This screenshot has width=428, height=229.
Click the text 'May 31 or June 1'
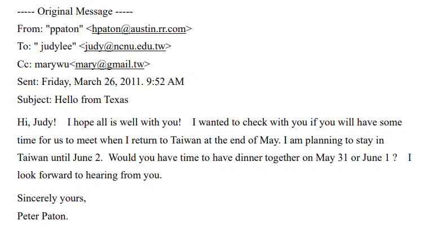[x=352, y=158]
